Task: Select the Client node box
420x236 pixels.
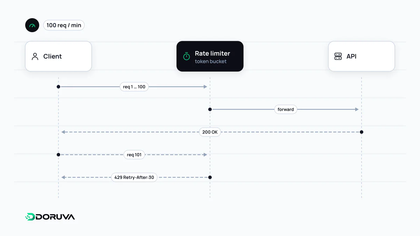Action: 58,56
